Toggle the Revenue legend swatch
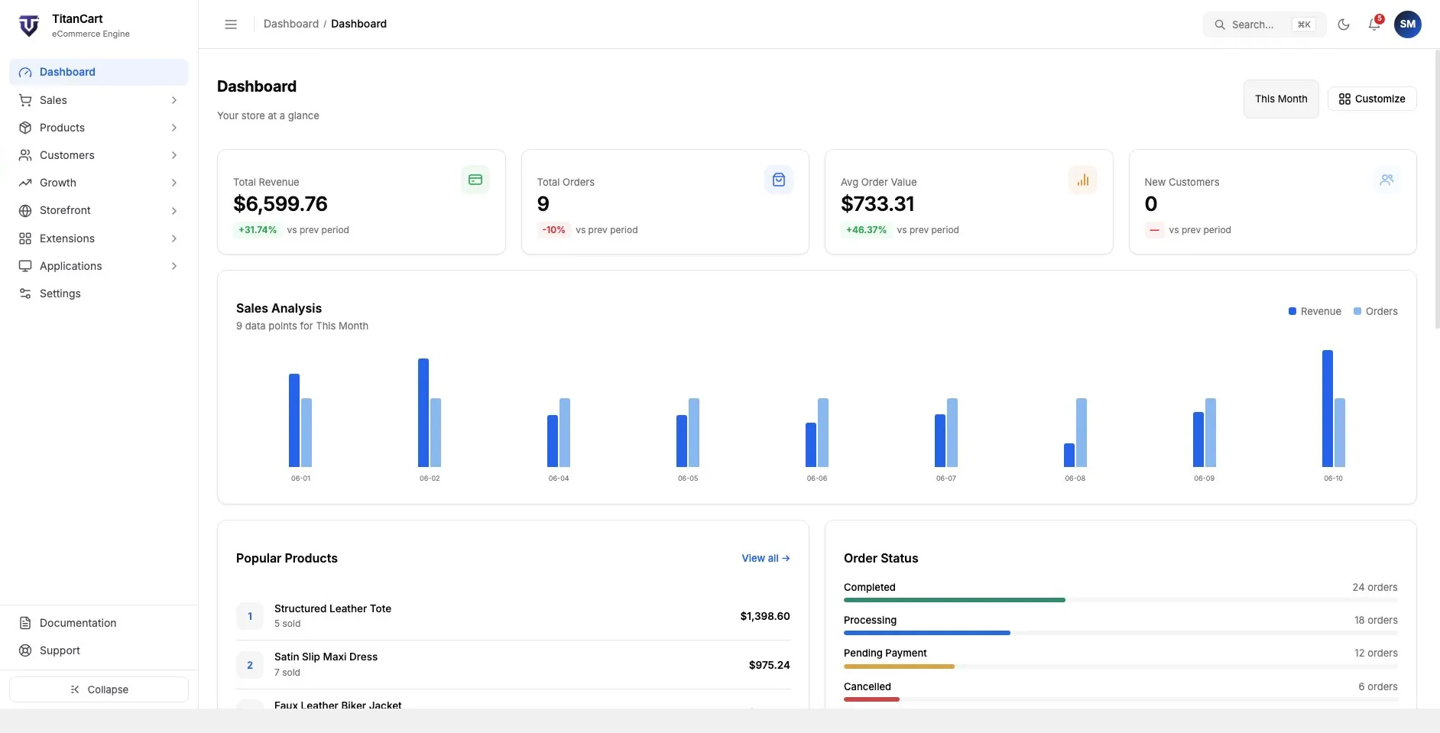This screenshot has height=733, width=1440. pyautogui.click(x=1292, y=311)
